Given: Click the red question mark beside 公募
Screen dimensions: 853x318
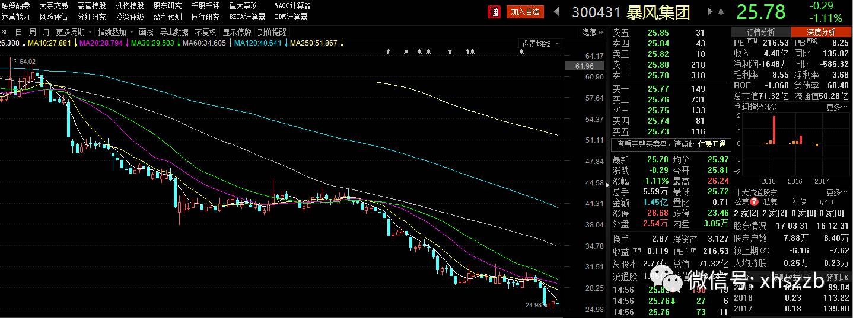Looking at the screenshot, I should tap(755, 201).
